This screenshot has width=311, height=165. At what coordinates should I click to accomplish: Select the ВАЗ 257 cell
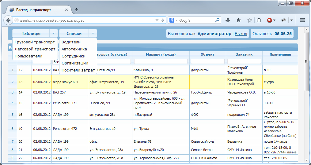point(70,92)
